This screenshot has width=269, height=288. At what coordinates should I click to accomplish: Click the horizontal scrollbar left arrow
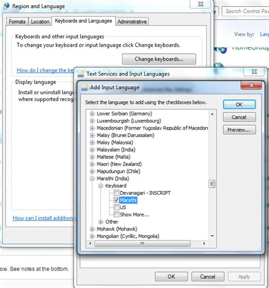90,243
